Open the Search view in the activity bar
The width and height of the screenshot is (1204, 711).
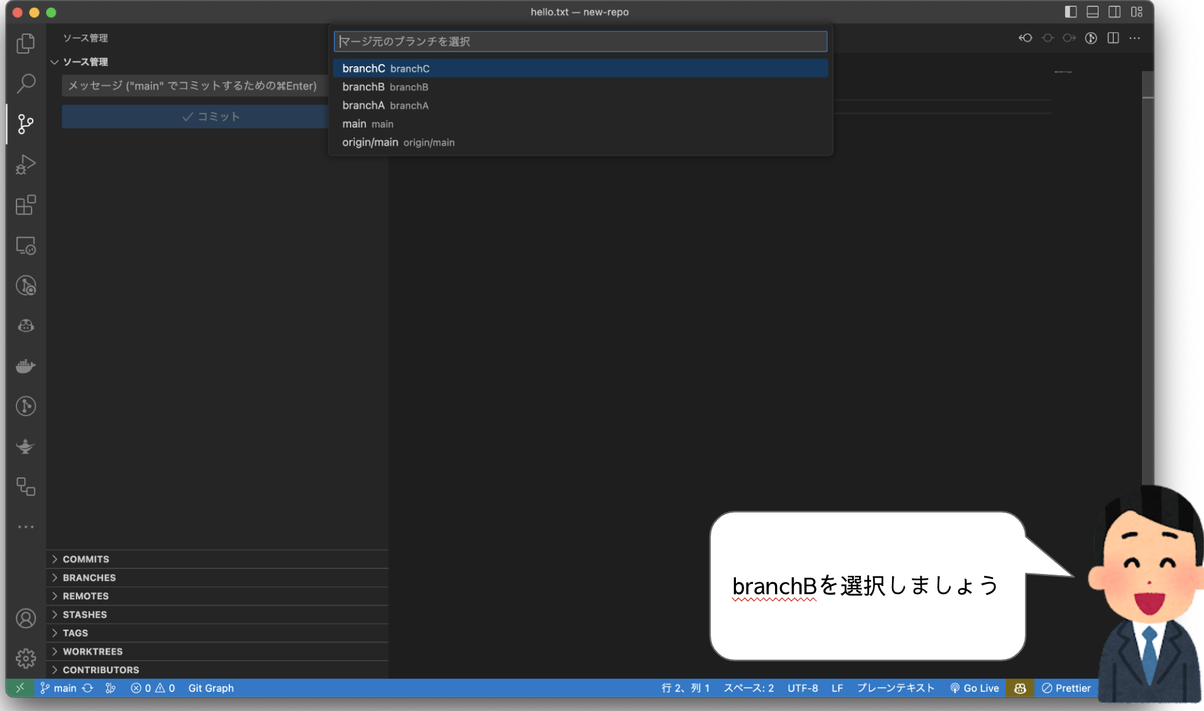coord(26,83)
